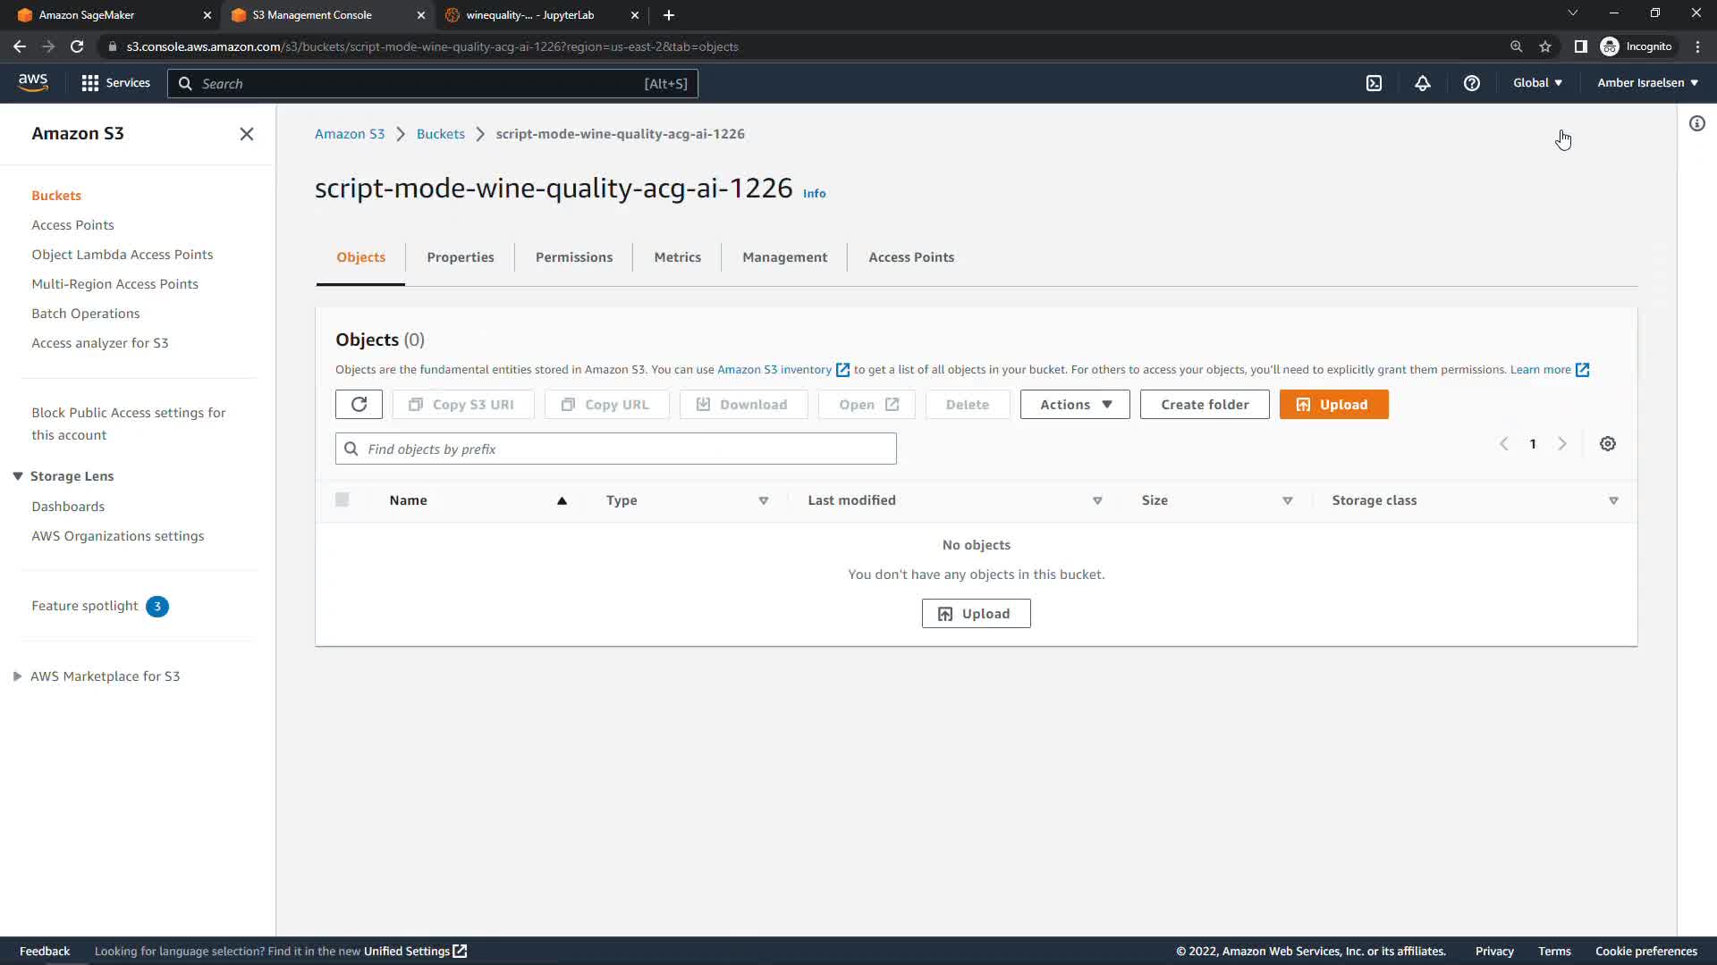
Task: Click the Find objects by prefix field
Action: click(x=626, y=449)
